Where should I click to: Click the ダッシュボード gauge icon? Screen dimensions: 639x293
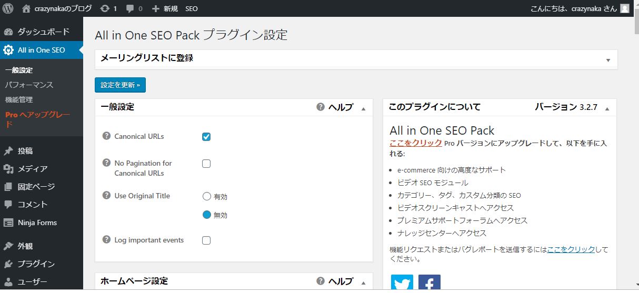8,32
